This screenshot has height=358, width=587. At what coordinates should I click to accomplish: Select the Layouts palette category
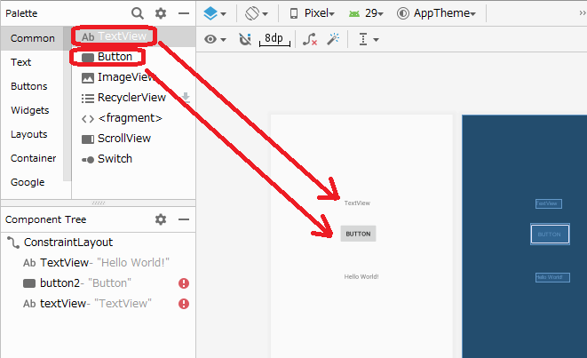29,134
